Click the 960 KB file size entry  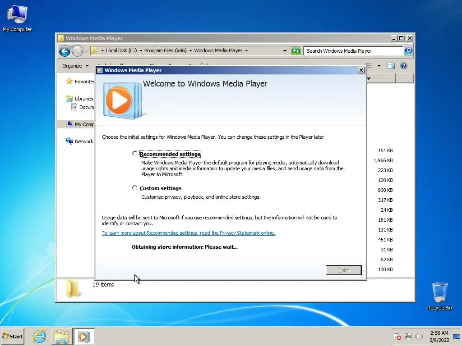(385, 191)
